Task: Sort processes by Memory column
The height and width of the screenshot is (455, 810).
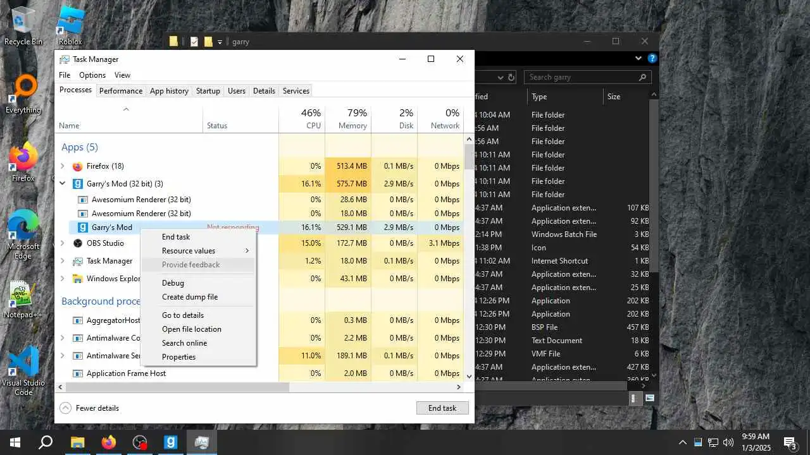Action: pos(348,119)
